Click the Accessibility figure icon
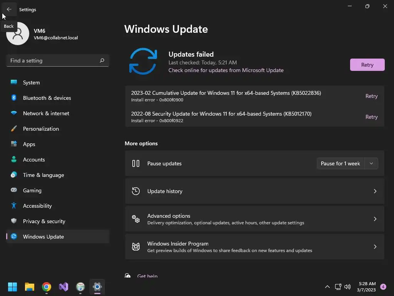394x296 pixels. click(x=14, y=205)
